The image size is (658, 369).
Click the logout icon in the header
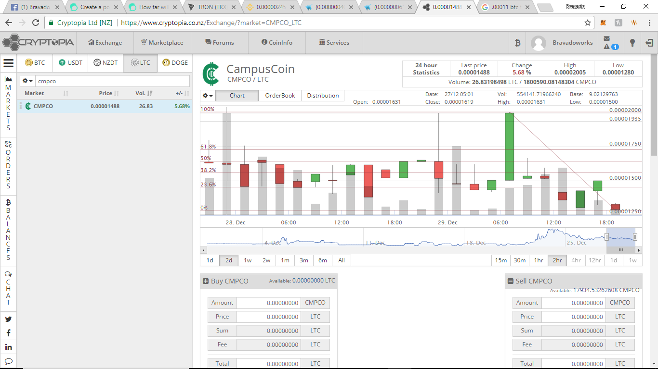point(649,43)
